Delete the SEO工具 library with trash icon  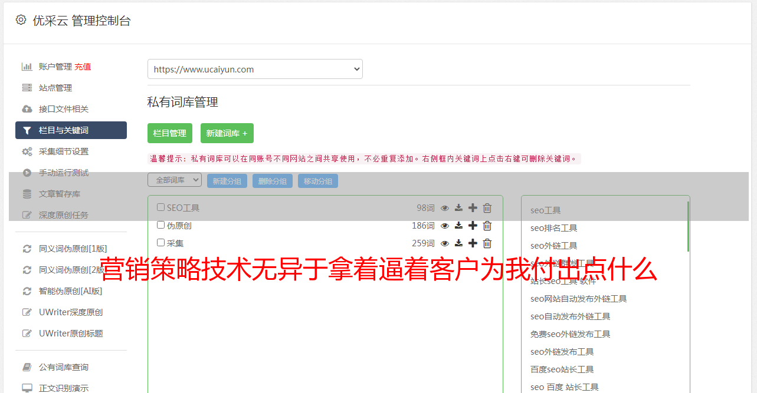tap(487, 208)
